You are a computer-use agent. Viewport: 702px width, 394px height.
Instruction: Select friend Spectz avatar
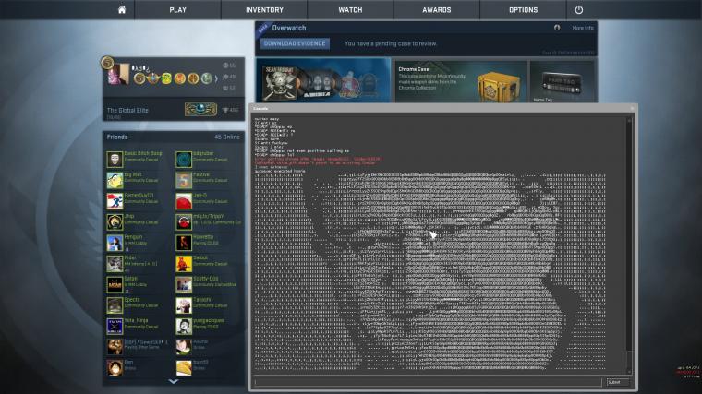tap(115, 305)
